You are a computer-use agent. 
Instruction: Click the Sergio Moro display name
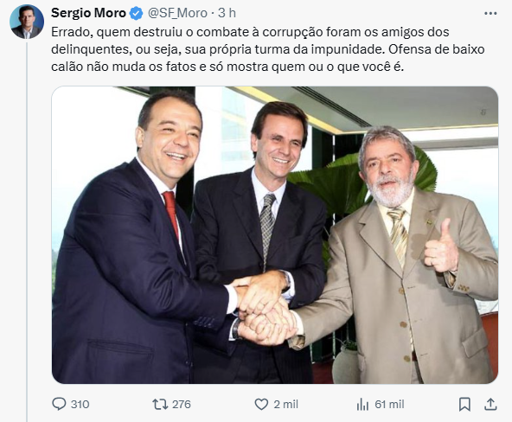(x=88, y=13)
